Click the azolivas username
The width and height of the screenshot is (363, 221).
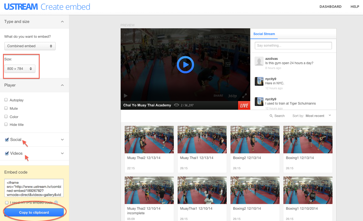point(272,59)
